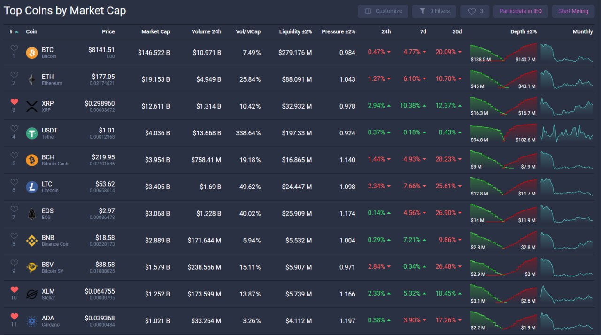Click the Stellar XLM coin logo
Screen dimensions: 601x335
32,294
